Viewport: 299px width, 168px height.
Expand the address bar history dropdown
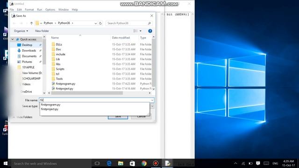(x=95, y=23)
